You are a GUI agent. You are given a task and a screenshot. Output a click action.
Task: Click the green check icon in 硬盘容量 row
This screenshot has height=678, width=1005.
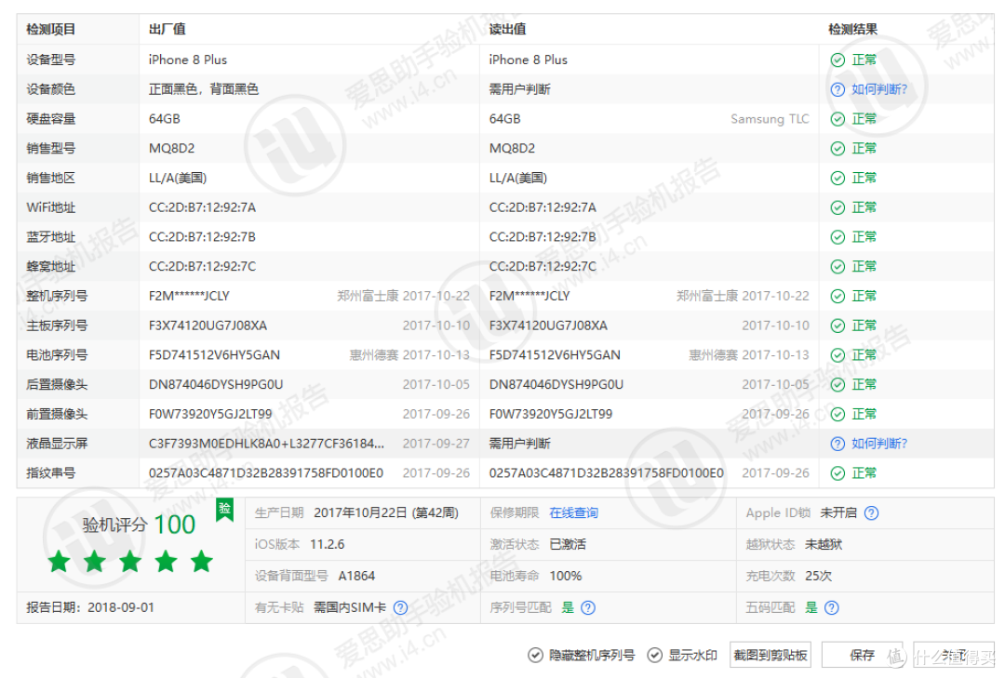click(837, 119)
